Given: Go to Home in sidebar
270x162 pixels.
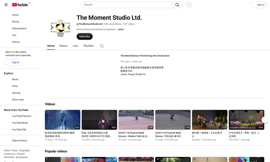Looking at the screenshot, I should coord(15,15).
